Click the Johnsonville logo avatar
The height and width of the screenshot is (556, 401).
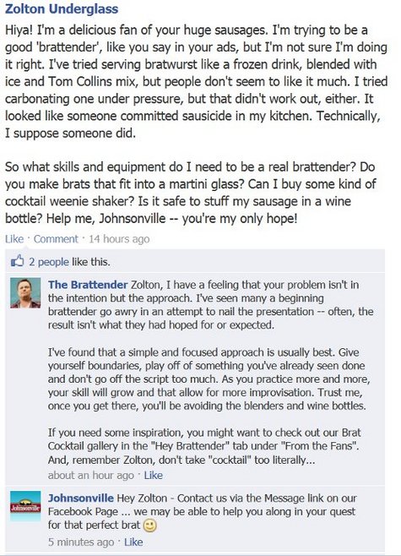tap(25, 506)
